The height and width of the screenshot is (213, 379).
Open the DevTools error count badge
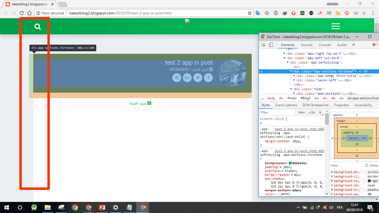click(x=375, y=45)
